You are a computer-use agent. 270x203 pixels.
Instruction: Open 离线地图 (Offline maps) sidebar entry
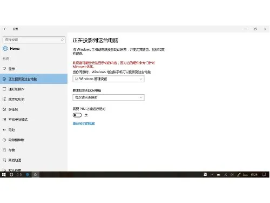(x=33, y=160)
